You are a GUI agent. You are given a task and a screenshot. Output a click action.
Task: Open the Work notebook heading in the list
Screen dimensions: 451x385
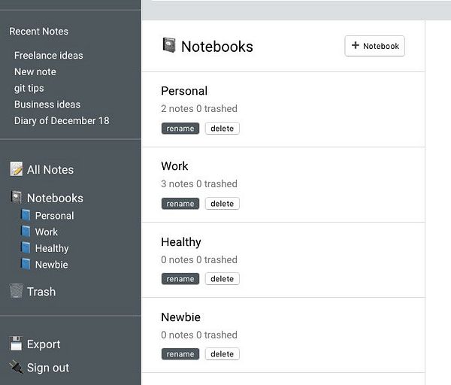pyautogui.click(x=174, y=166)
